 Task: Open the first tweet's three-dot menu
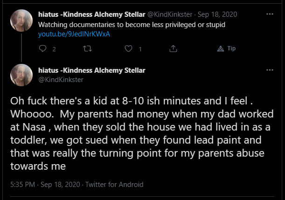coord(270,14)
